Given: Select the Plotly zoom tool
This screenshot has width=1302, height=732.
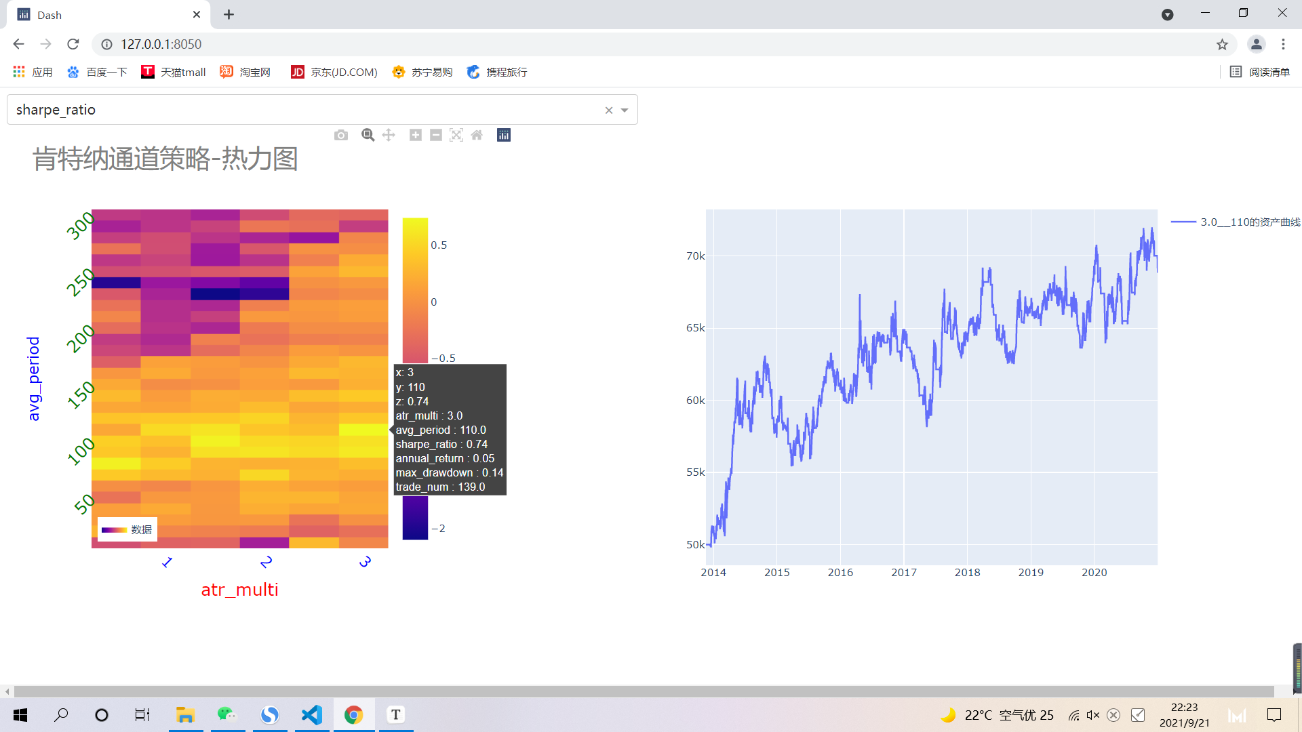Looking at the screenshot, I should (x=368, y=135).
